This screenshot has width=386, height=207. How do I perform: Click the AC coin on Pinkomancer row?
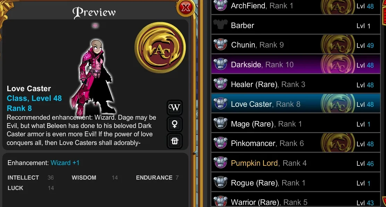point(338,143)
